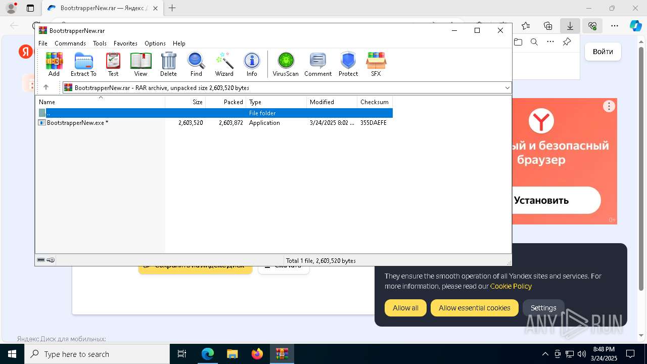The width and height of the screenshot is (647, 364).
Task: Open Edge Favorites star icon
Action: click(x=526, y=26)
